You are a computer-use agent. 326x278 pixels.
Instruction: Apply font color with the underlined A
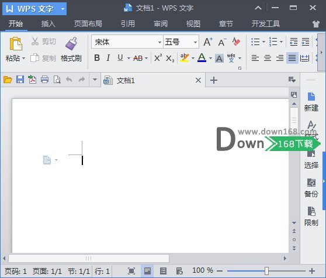pyautogui.click(x=202, y=58)
